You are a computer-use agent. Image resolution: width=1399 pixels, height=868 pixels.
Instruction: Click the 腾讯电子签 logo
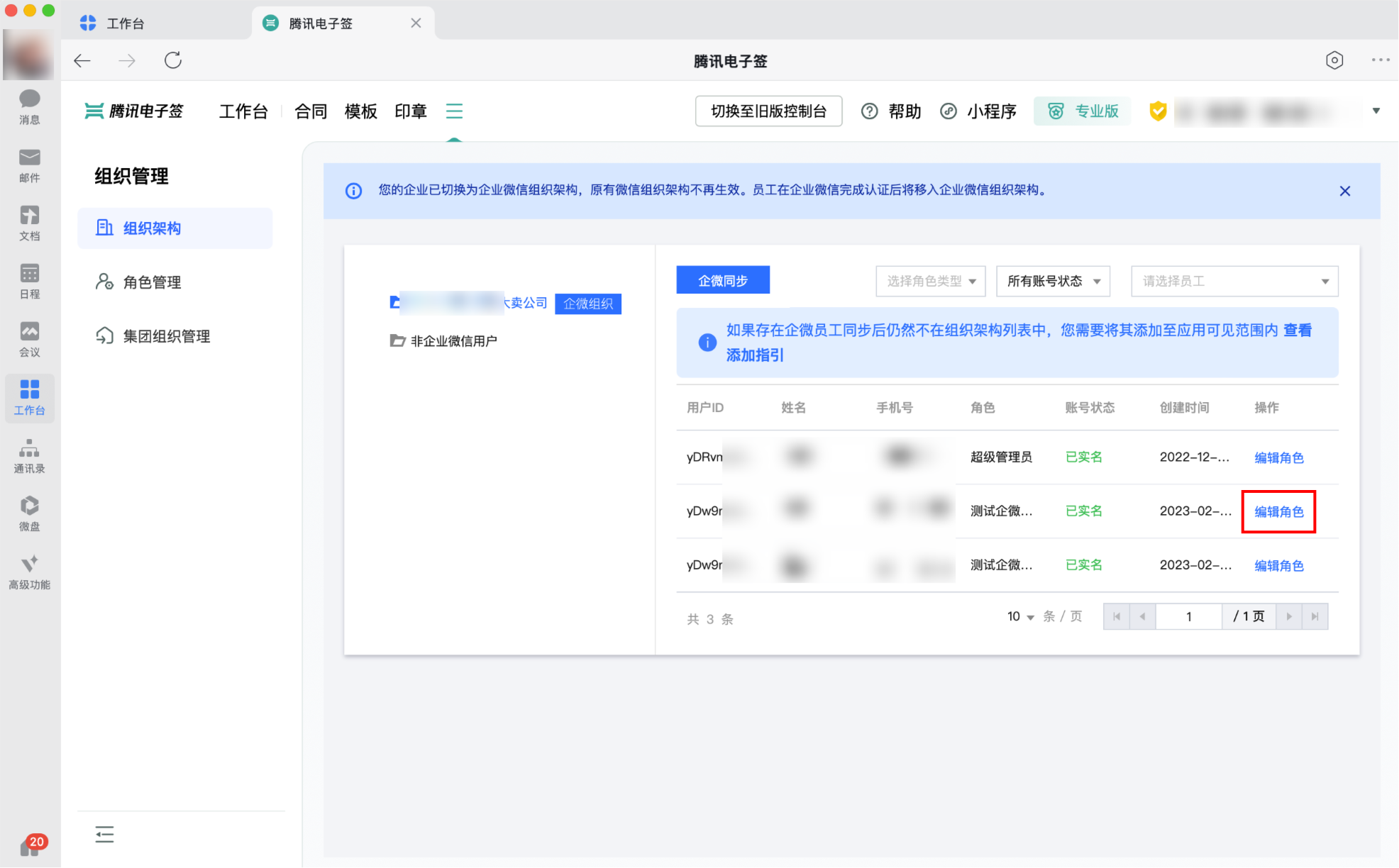[x=134, y=111]
